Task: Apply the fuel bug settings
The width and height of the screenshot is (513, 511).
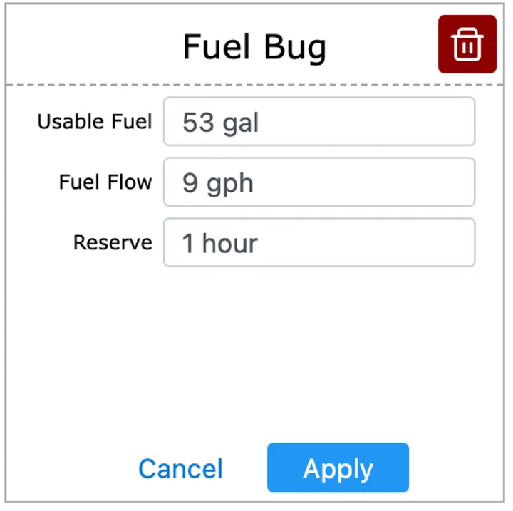Action: 338,468
